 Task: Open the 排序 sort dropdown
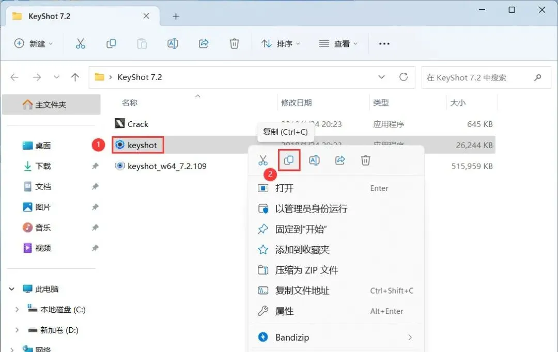point(281,44)
